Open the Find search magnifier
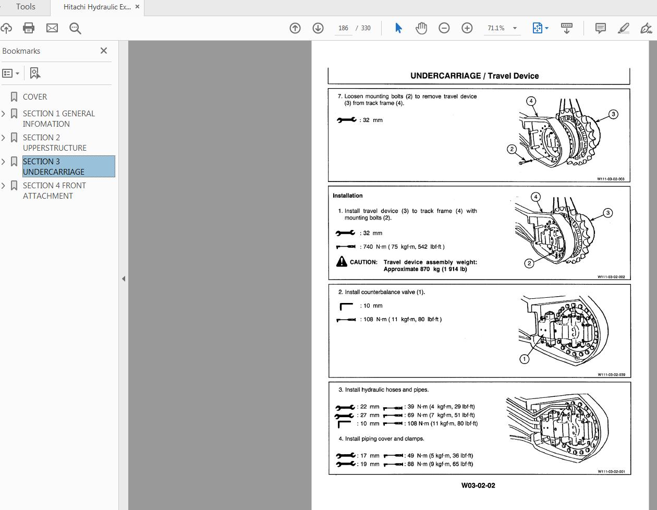 (x=75, y=28)
